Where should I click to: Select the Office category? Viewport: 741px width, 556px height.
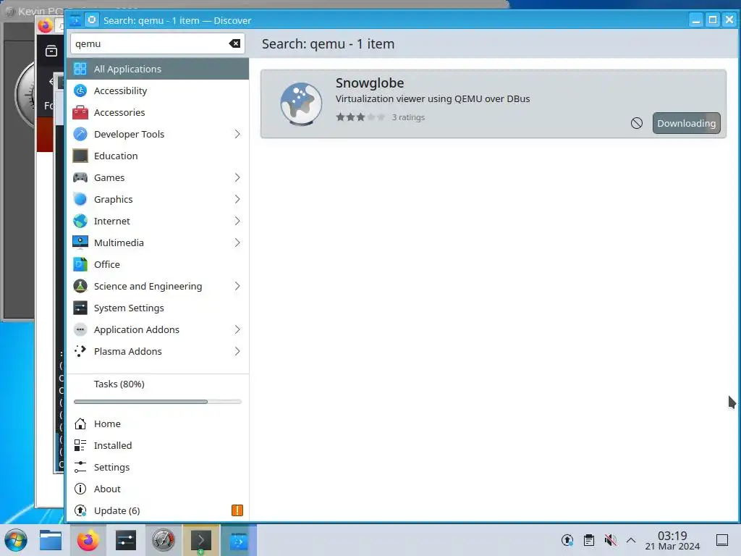point(158,265)
